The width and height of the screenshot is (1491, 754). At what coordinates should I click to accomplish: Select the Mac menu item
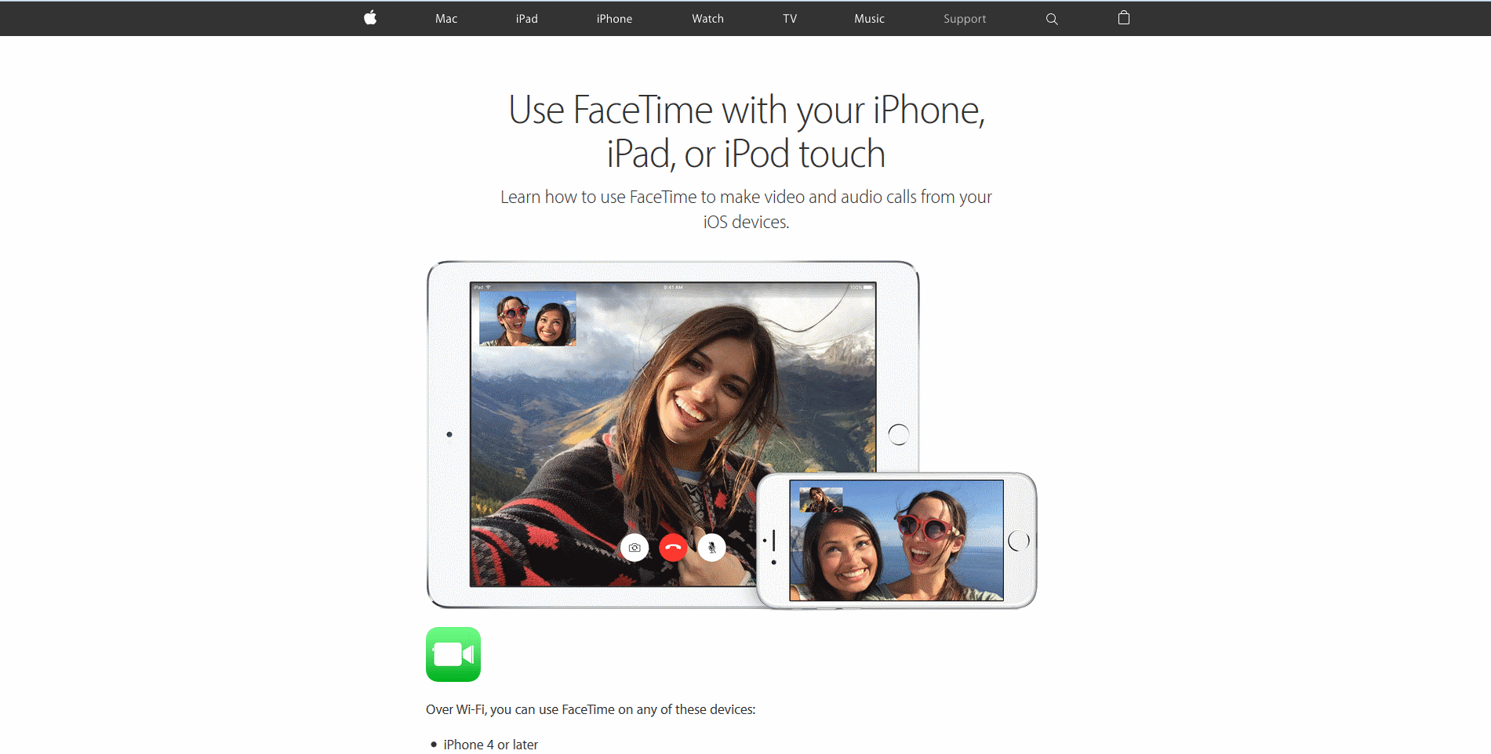(445, 18)
